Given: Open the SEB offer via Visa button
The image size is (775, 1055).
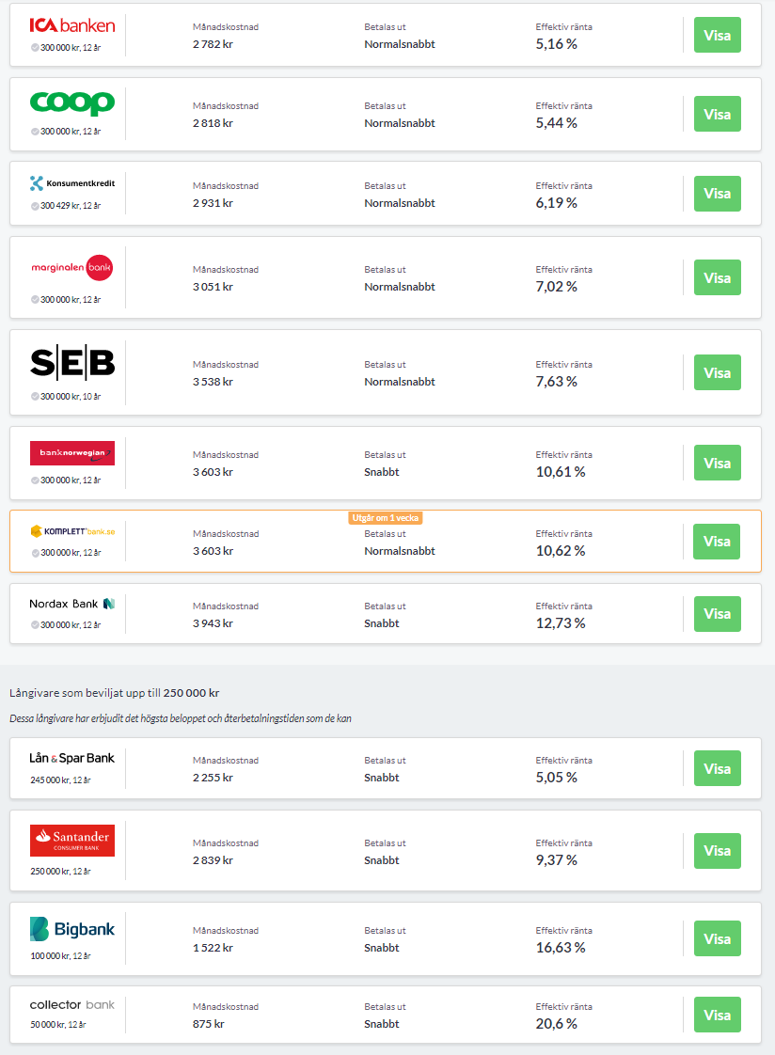Looking at the screenshot, I should pyautogui.click(x=717, y=372).
